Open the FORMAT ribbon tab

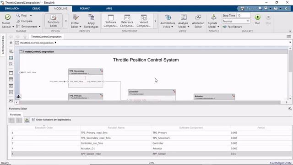(85, 8)
